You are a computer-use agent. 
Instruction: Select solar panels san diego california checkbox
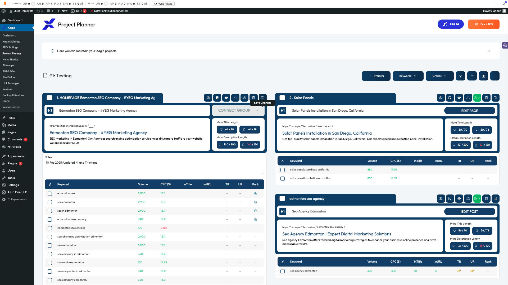(283, 170)
